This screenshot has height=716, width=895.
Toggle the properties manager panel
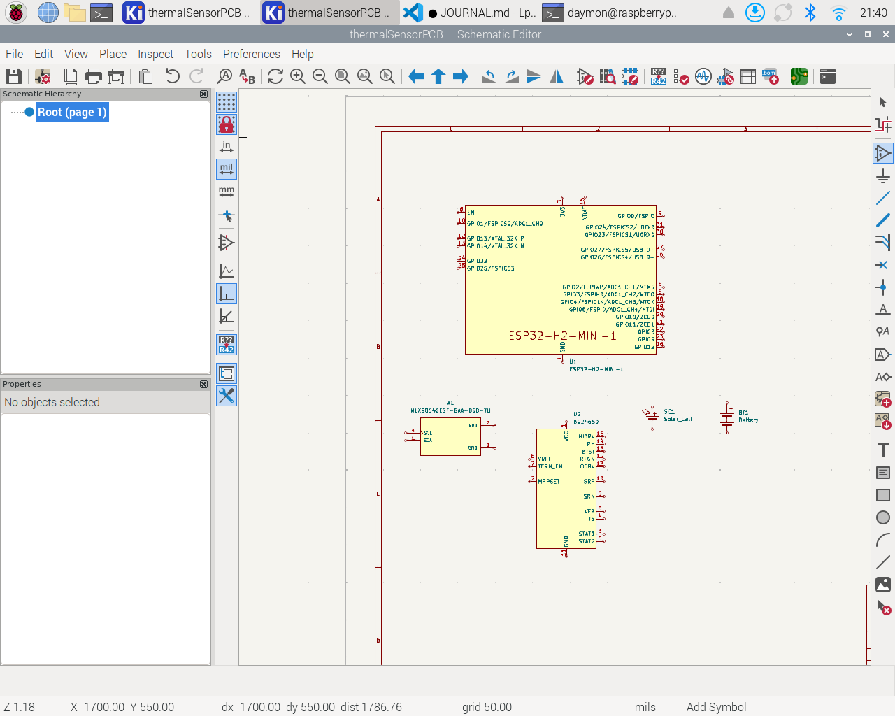227,396
